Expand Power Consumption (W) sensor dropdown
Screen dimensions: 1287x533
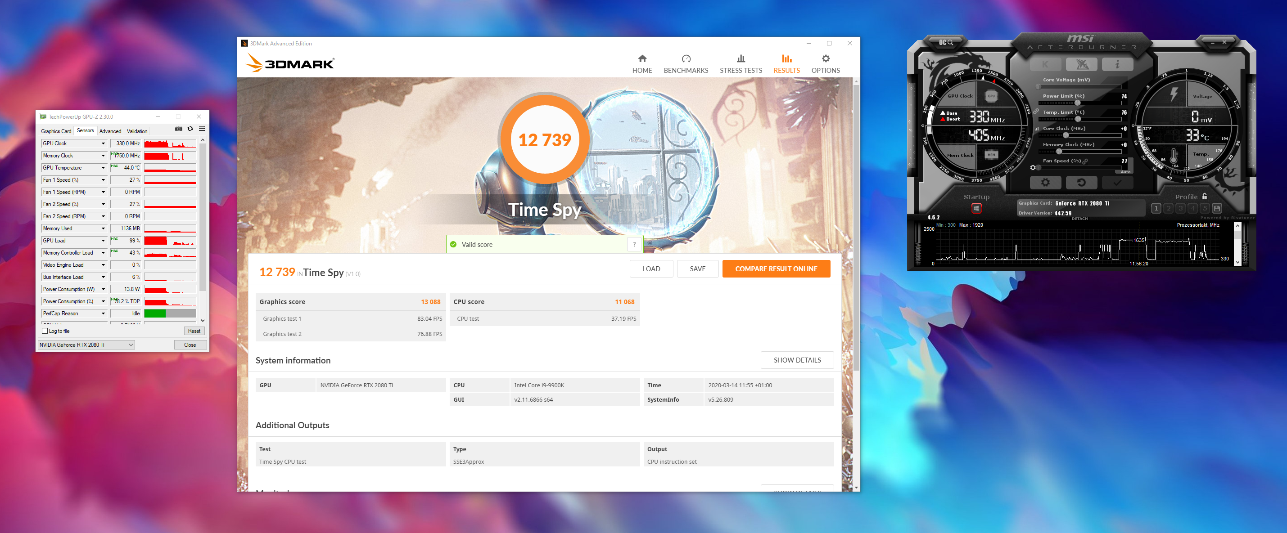click(x=103, y=290)
